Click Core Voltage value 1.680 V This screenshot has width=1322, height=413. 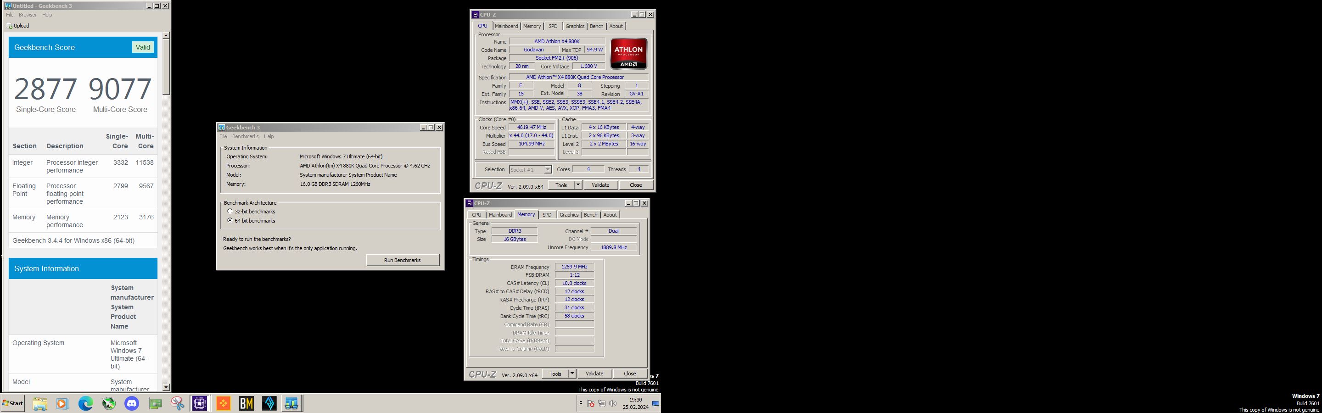[588, 66]
